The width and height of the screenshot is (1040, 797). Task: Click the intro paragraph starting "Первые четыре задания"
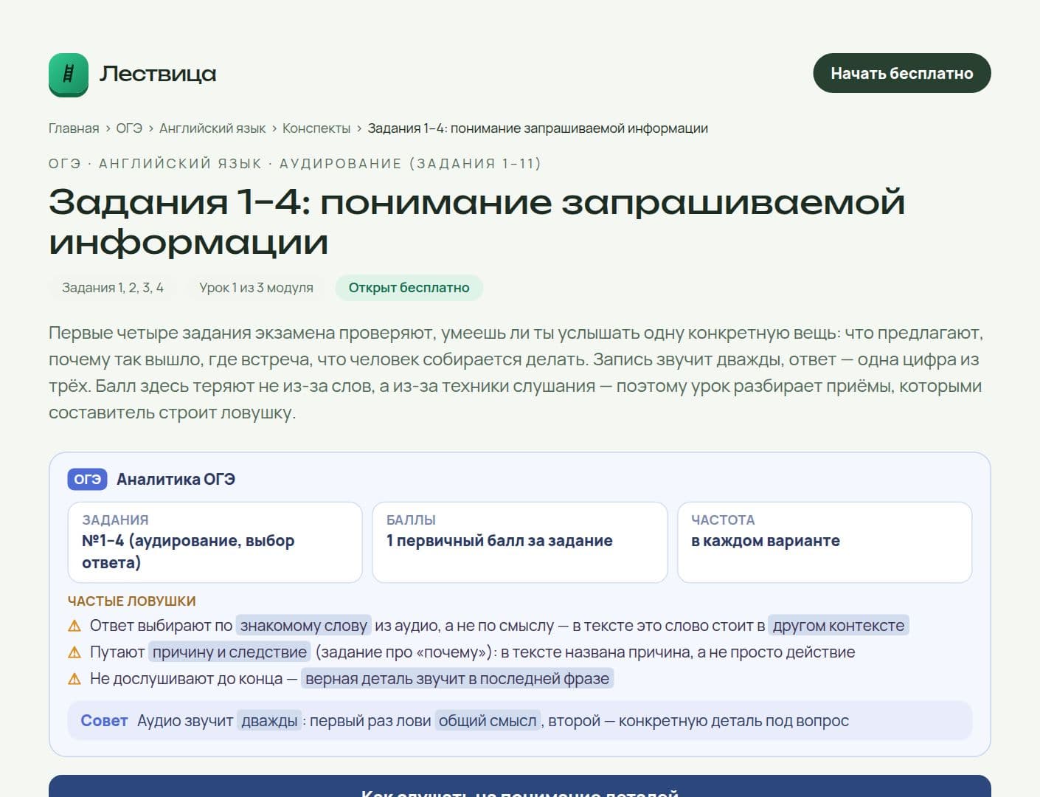pos(516,373)
